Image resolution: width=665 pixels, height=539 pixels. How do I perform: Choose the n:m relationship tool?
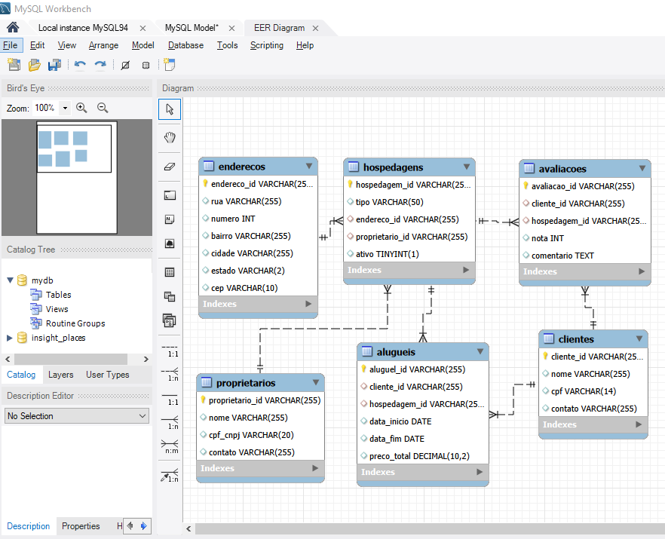[170, 446]
